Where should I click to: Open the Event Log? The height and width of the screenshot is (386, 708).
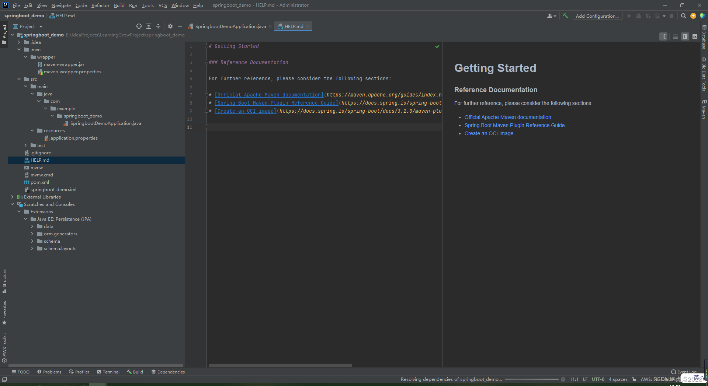[684, 372]
